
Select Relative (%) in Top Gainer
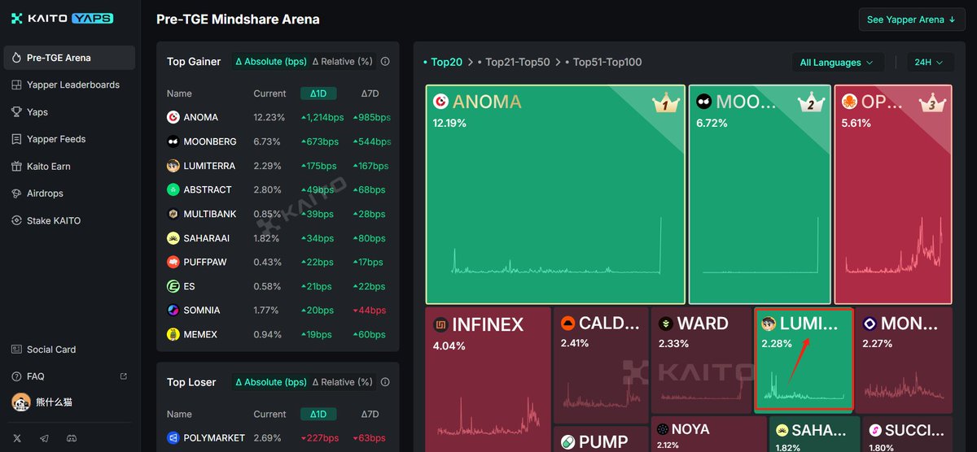341,61
